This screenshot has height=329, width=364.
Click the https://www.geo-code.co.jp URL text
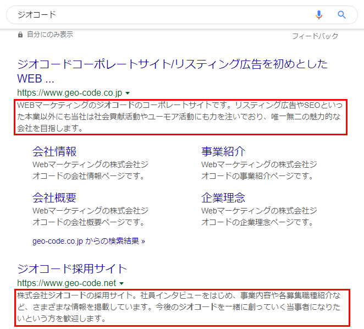tap(70, 93)
